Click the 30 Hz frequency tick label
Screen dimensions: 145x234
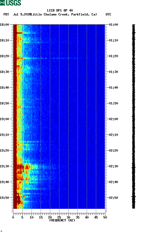coord(68,217)
